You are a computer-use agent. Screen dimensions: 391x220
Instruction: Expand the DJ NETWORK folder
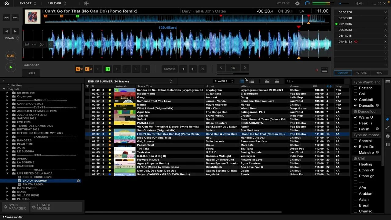pos(7,188)
